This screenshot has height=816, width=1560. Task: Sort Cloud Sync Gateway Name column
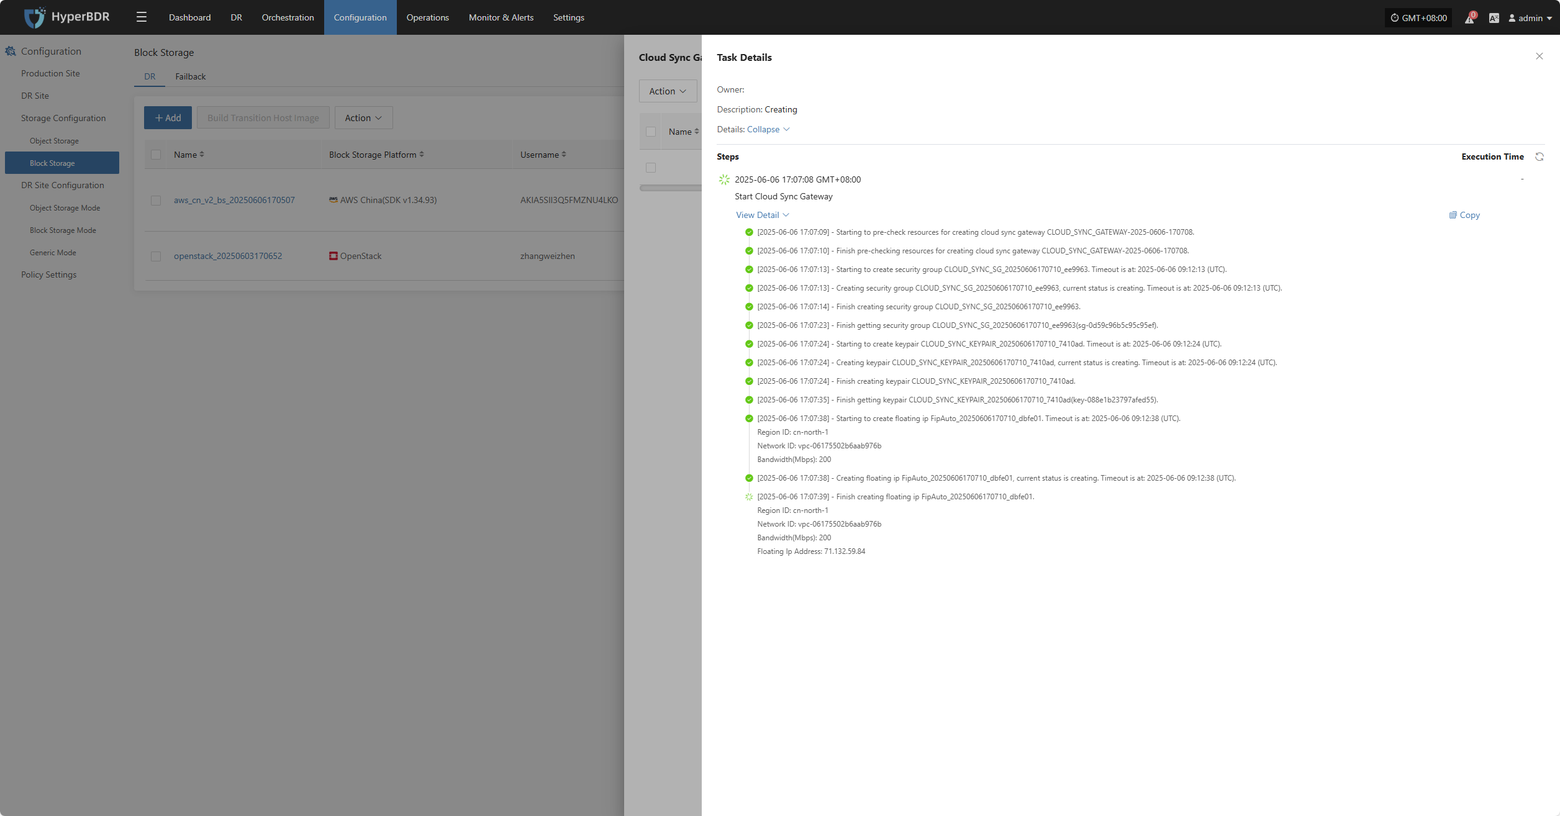(x=697, y=132)
